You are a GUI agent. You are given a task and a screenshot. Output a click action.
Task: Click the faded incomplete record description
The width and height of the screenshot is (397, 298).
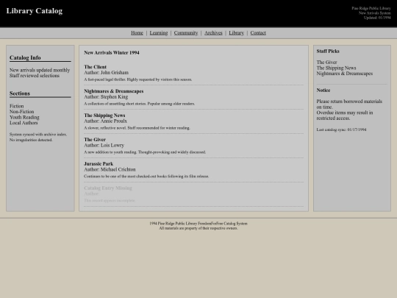tap(110, 200)
